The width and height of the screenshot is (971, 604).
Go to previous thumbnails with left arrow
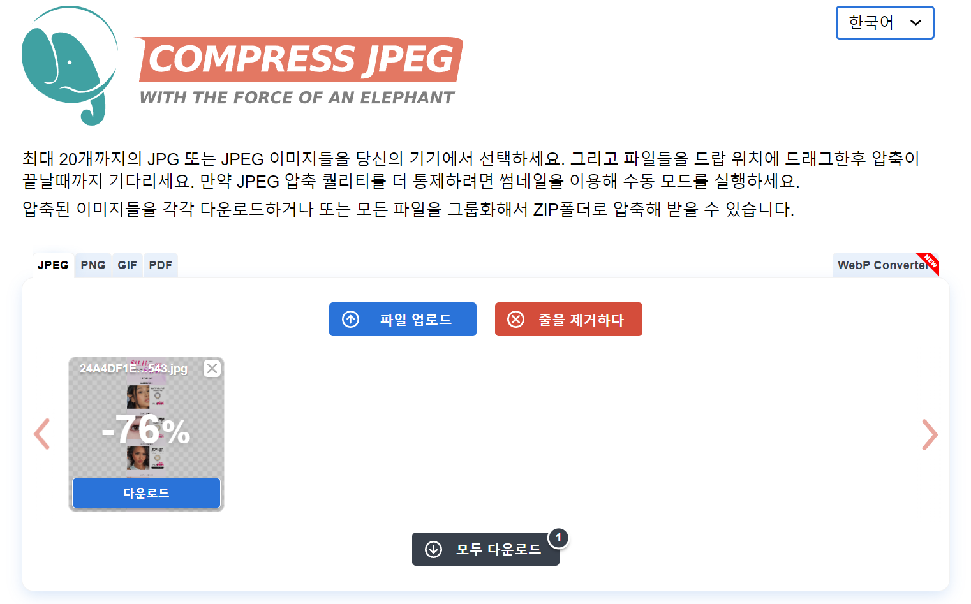click(x=42, y=434)
